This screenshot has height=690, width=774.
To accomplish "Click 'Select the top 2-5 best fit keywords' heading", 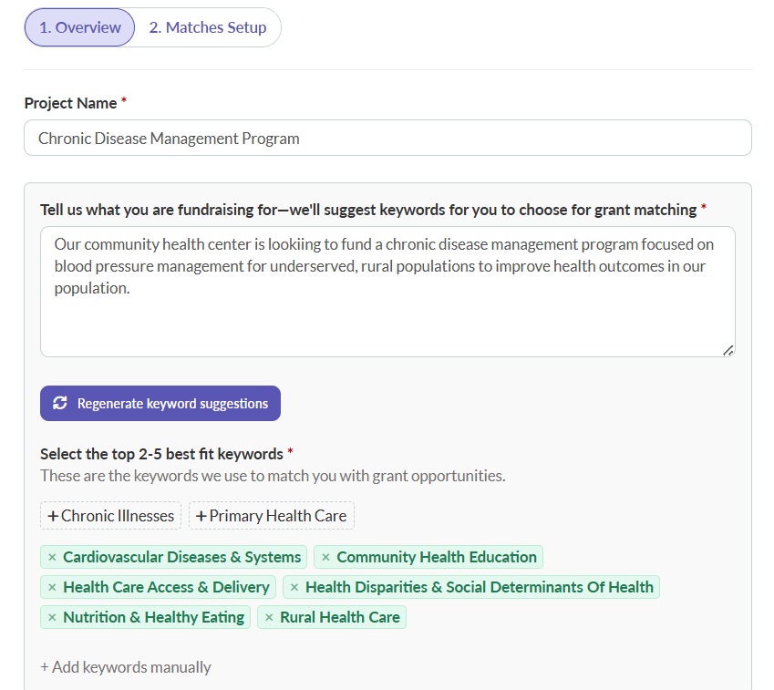I will 162,454.
